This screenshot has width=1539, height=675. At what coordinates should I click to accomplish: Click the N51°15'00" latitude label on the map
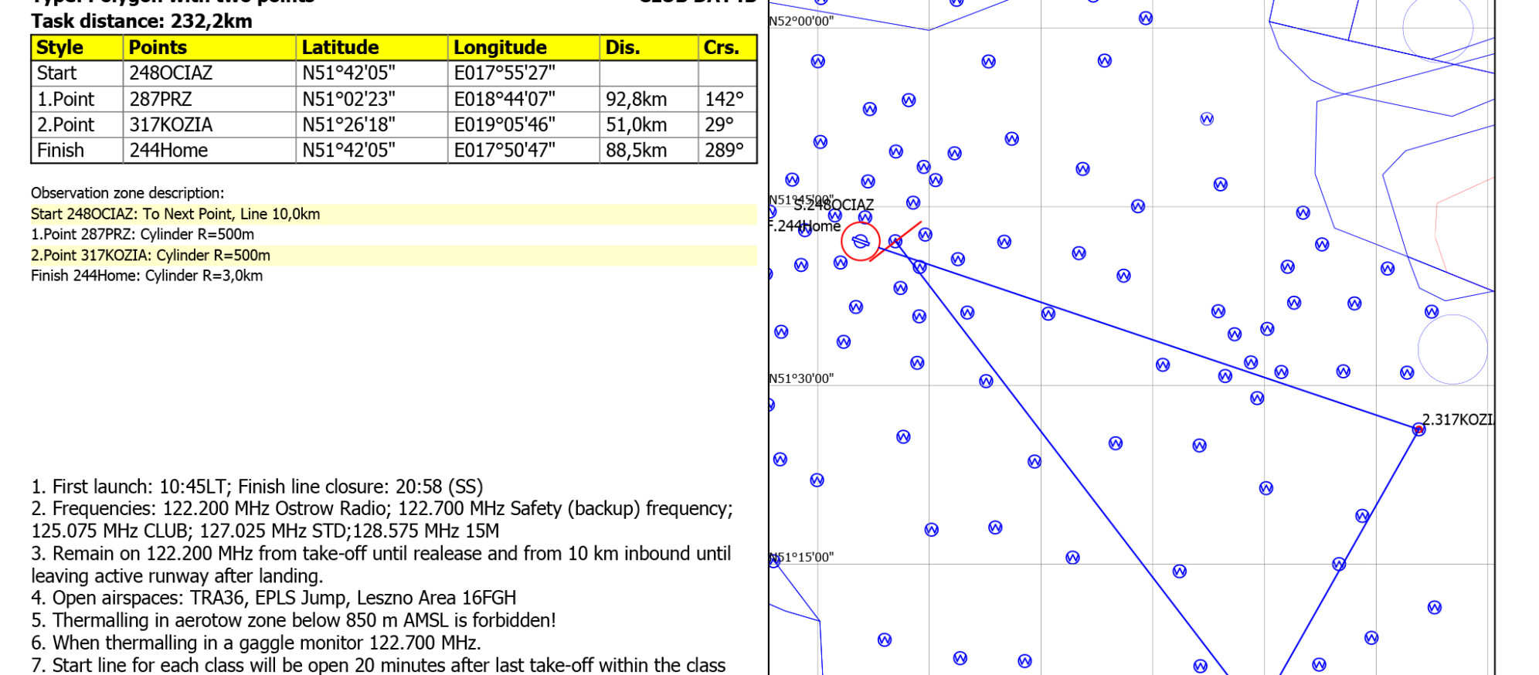click(x=802, y=557)
